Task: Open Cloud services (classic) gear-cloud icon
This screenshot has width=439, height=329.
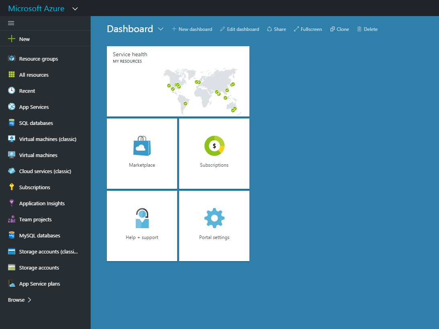Action: click(x=12, y=171)
